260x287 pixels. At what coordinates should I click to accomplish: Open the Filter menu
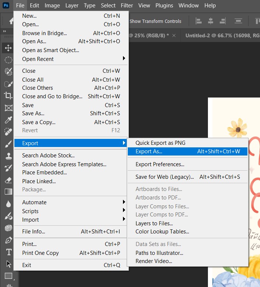pos(127,6)
